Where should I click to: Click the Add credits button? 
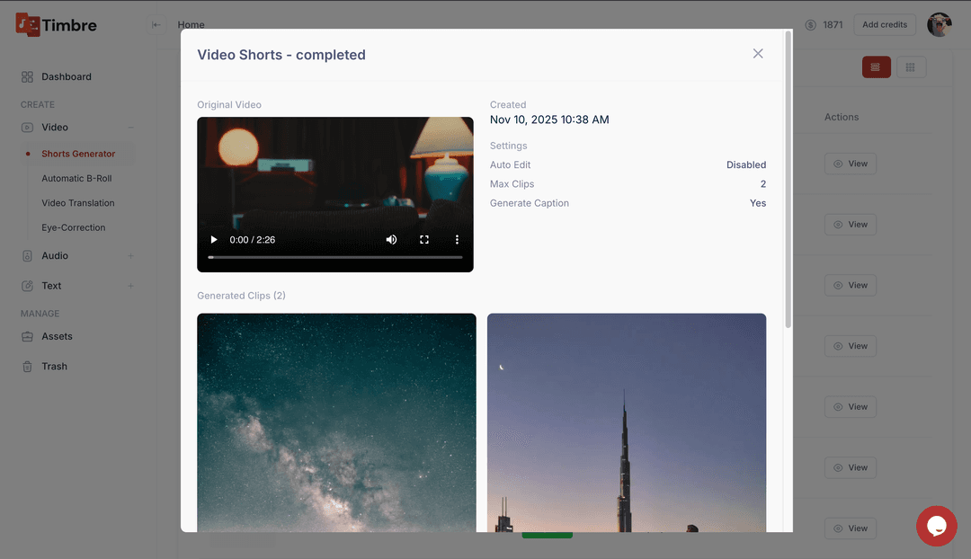tap(885, 25)
